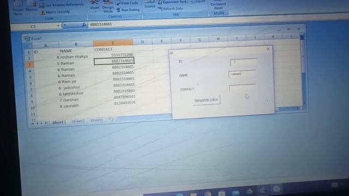Click the fx Insert Function icon

pos(84,25)
